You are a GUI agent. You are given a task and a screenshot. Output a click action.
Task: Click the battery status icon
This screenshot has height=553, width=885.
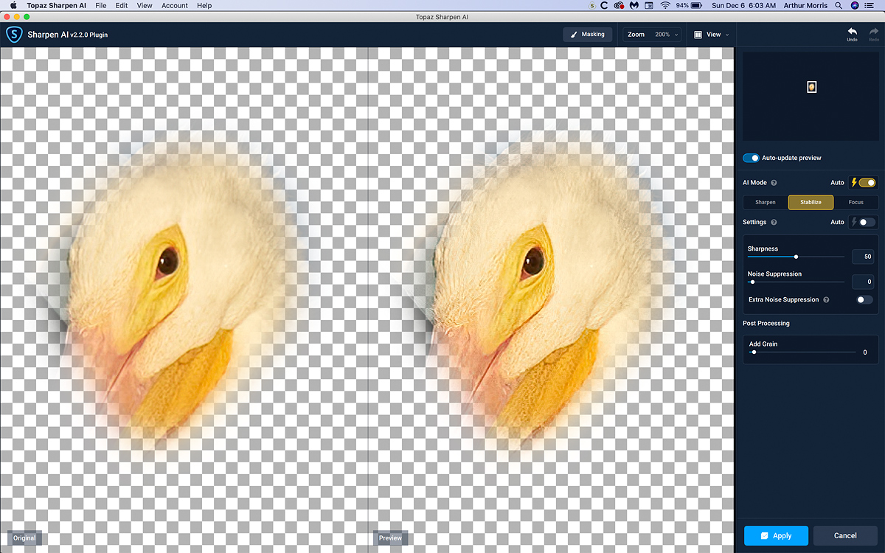(x=696, y=5)
